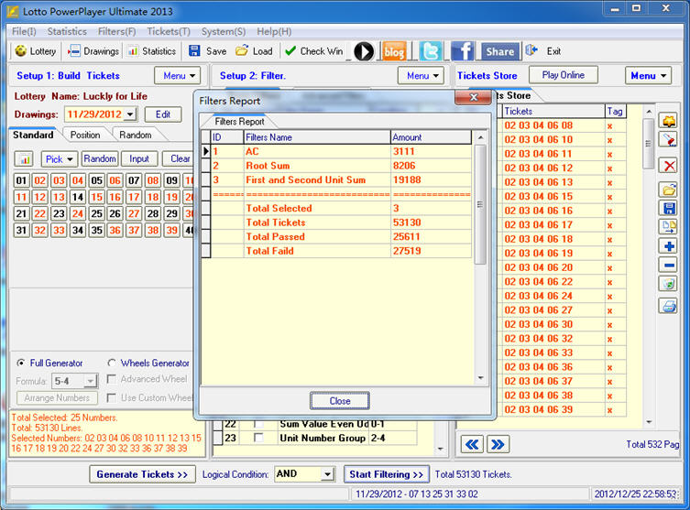Screen dimensions: 690x510
Task: Click the blue floppy save icon in Tickets Store sidebar
Action: click(669, 208)
